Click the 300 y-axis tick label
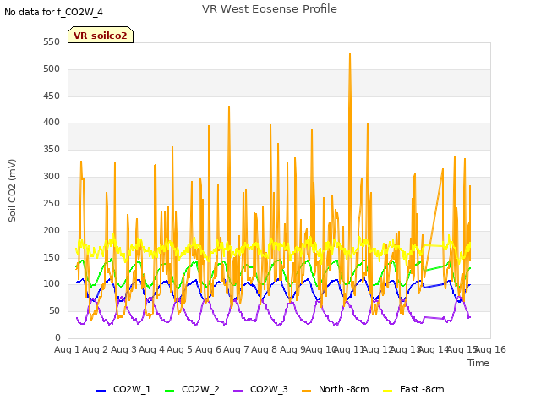This screenshot has width=541, height=406. [x=52, y=177]
